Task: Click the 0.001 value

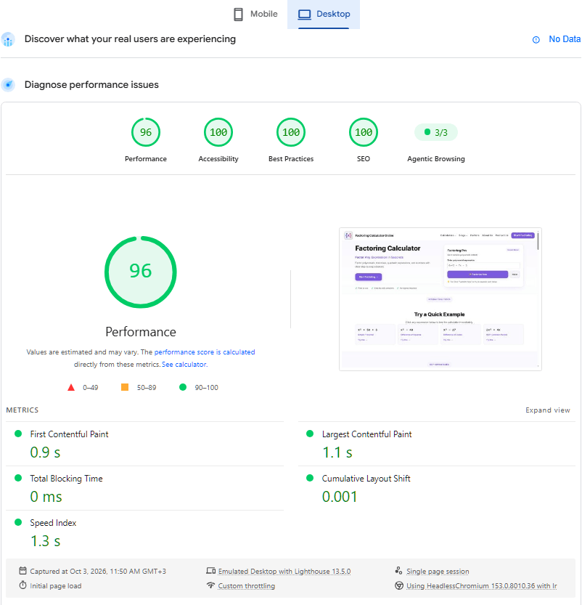Action: pos(340,497)
